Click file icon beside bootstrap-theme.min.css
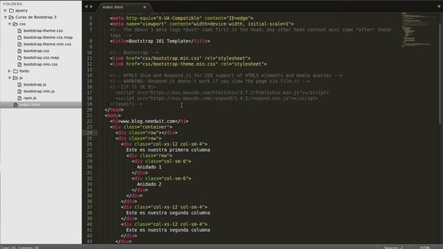 pos(19,44)
